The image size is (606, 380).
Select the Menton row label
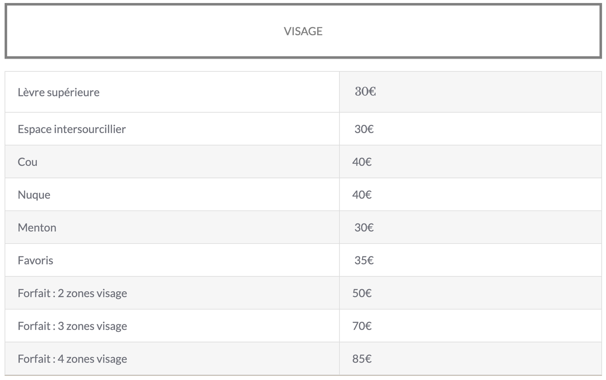(37, 228)
